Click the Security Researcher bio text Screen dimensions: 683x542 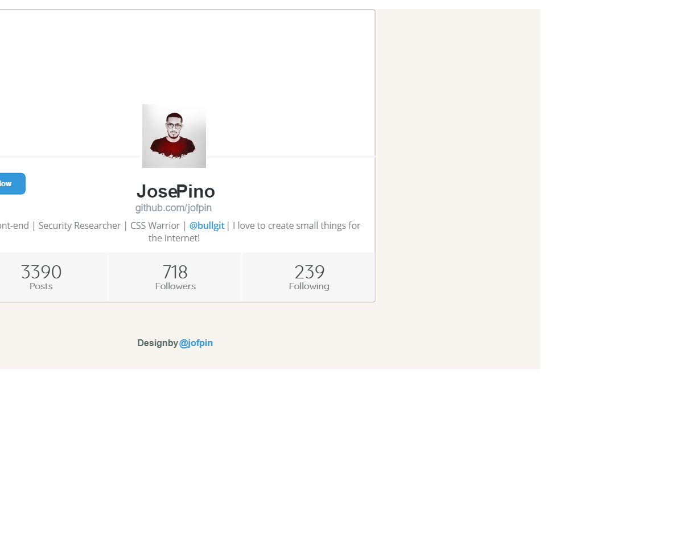tap(80, 225)
